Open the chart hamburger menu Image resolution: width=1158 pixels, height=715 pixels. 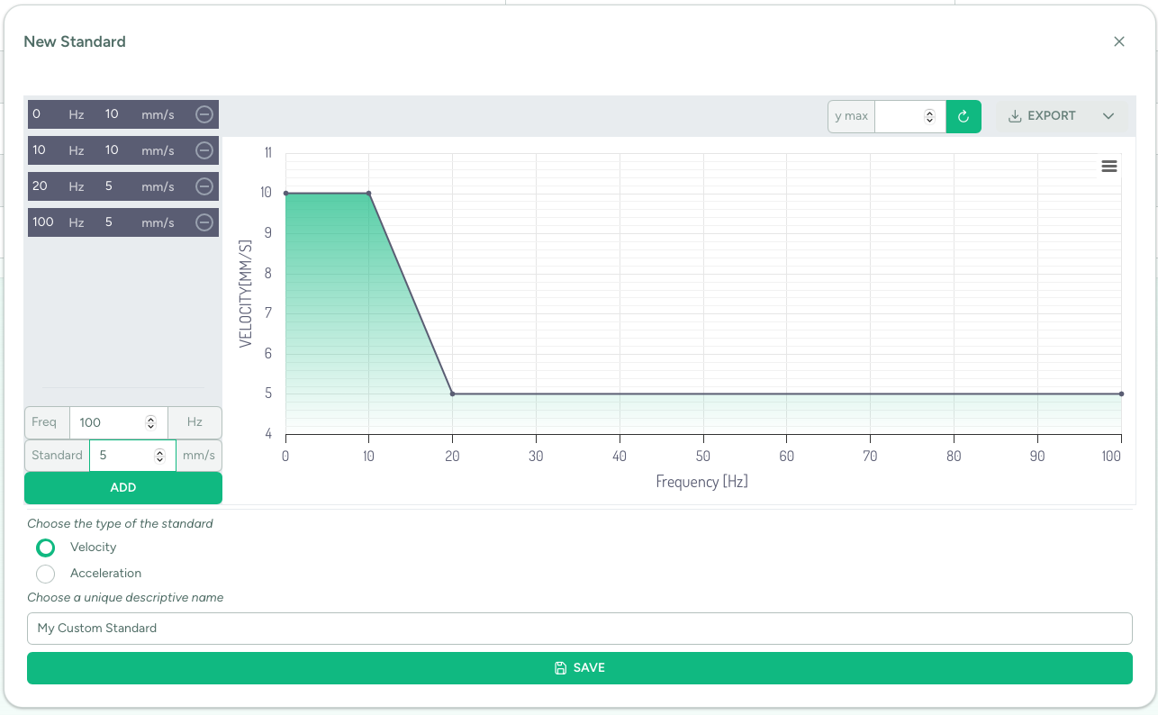tap(1108, 166)
